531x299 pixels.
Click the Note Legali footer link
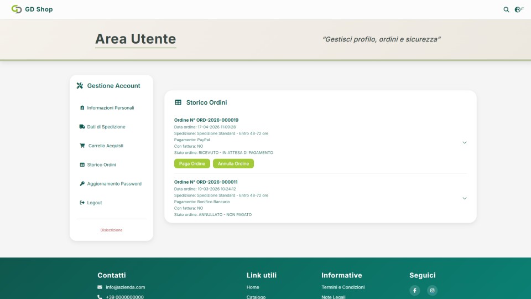click(333, 297)
